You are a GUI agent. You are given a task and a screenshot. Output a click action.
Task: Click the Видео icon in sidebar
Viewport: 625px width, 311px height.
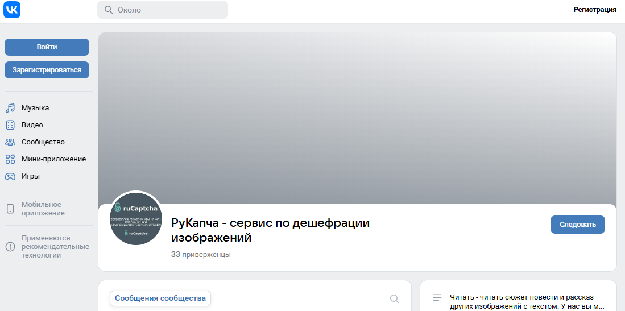10,125
